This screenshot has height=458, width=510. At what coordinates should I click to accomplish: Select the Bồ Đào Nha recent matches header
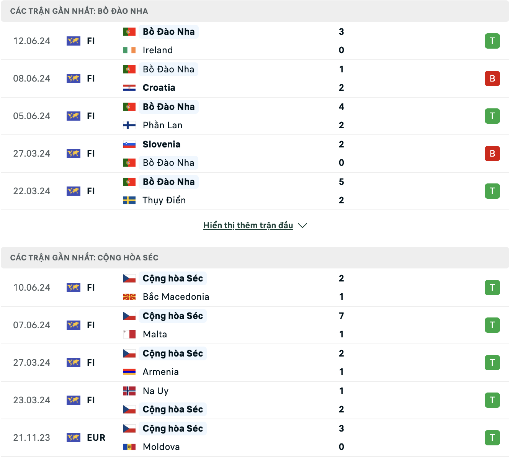tap(255, 11)
